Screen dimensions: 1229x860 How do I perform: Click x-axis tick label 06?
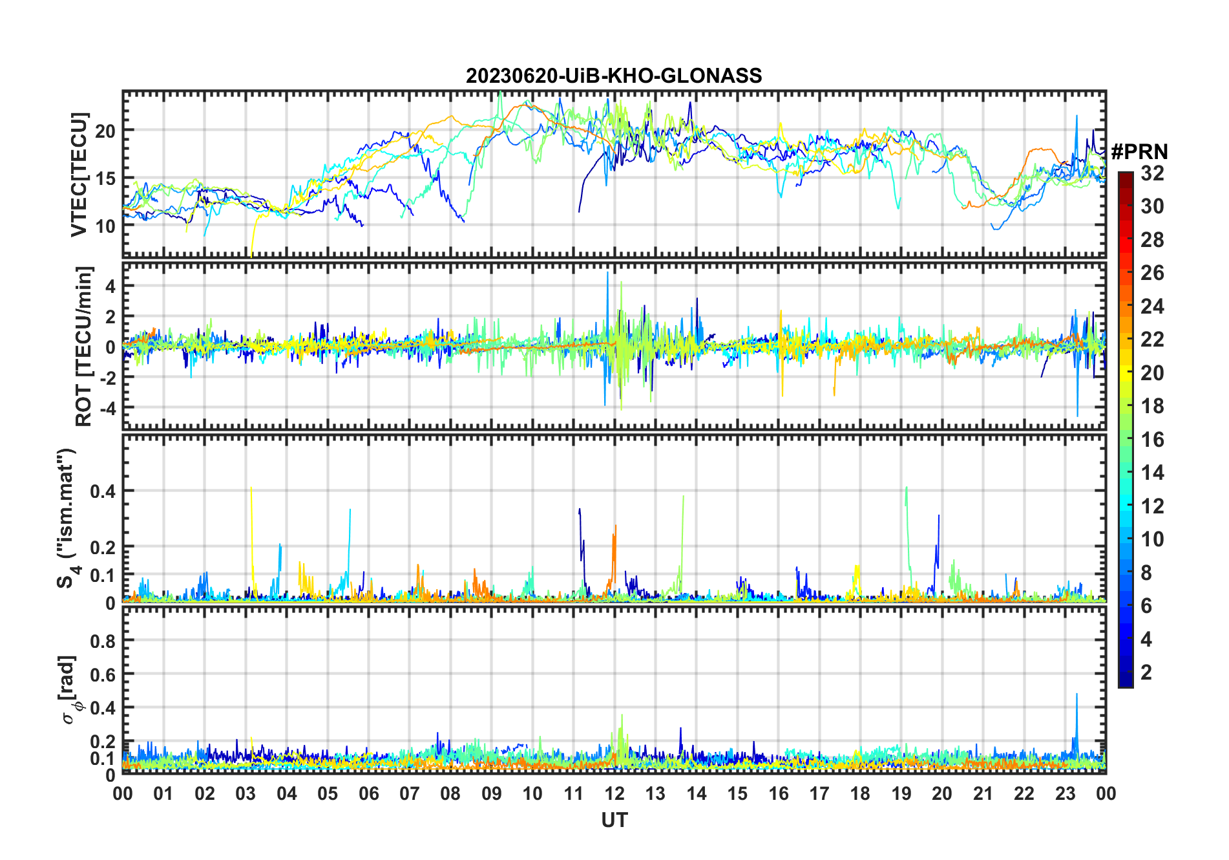pyautogui.click(x=368, y=793)
